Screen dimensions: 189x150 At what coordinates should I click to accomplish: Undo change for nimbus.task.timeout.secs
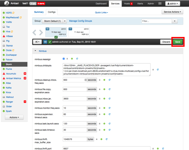pyautogui.click(x=110, y=130)
